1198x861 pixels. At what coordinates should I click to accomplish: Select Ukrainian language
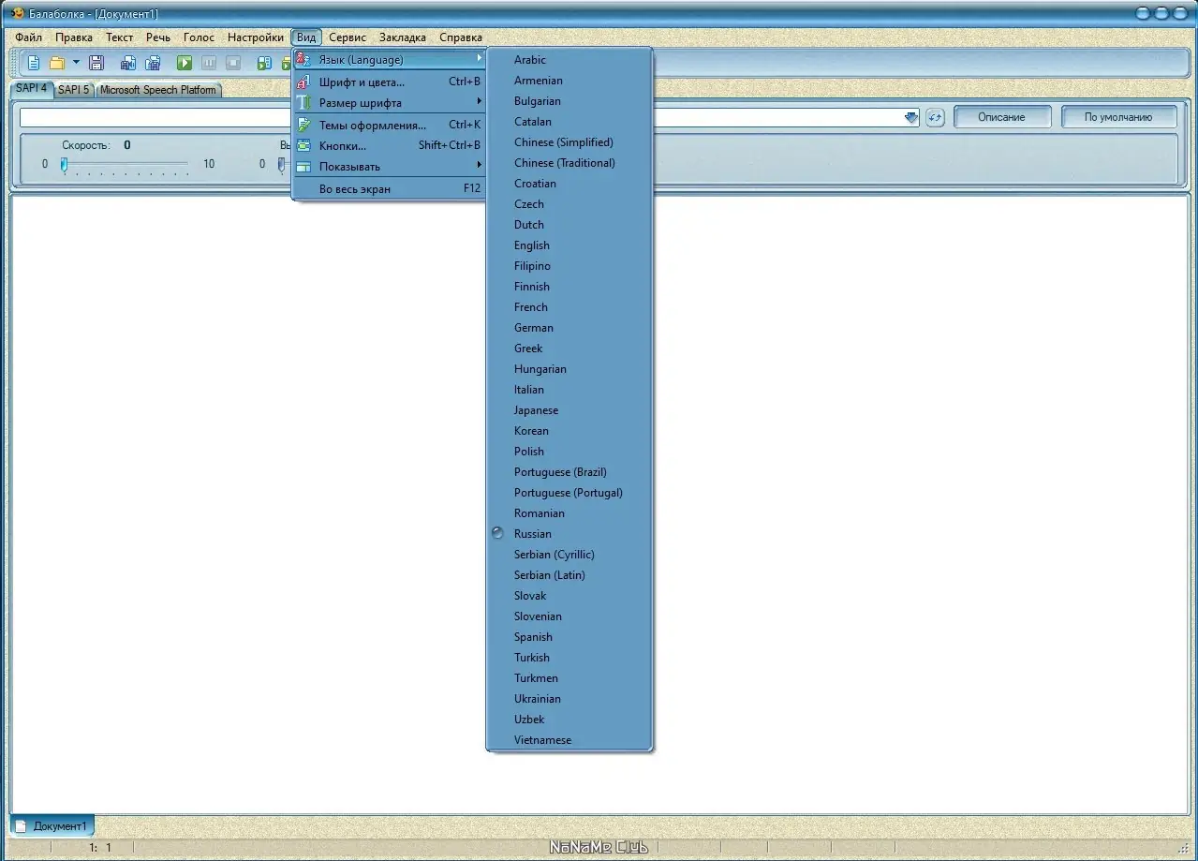pos(569,699)
